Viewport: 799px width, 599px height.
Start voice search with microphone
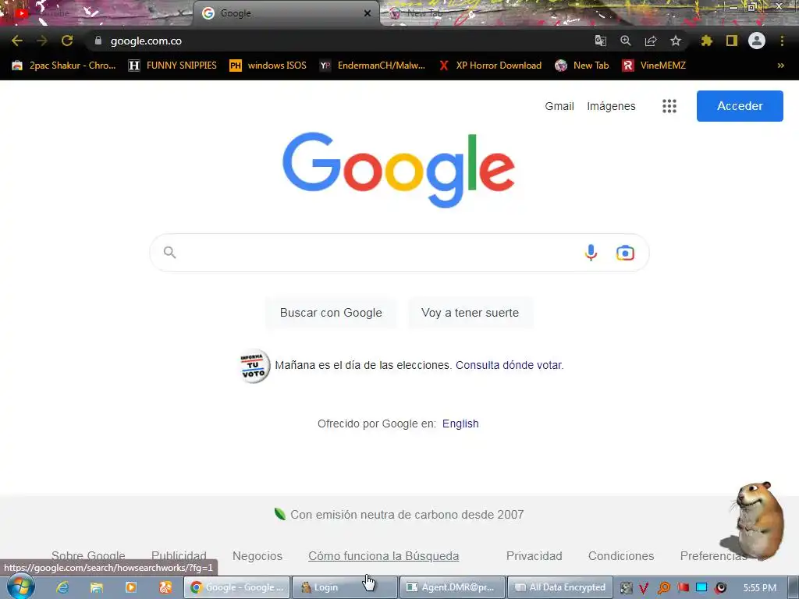[591, 253]
